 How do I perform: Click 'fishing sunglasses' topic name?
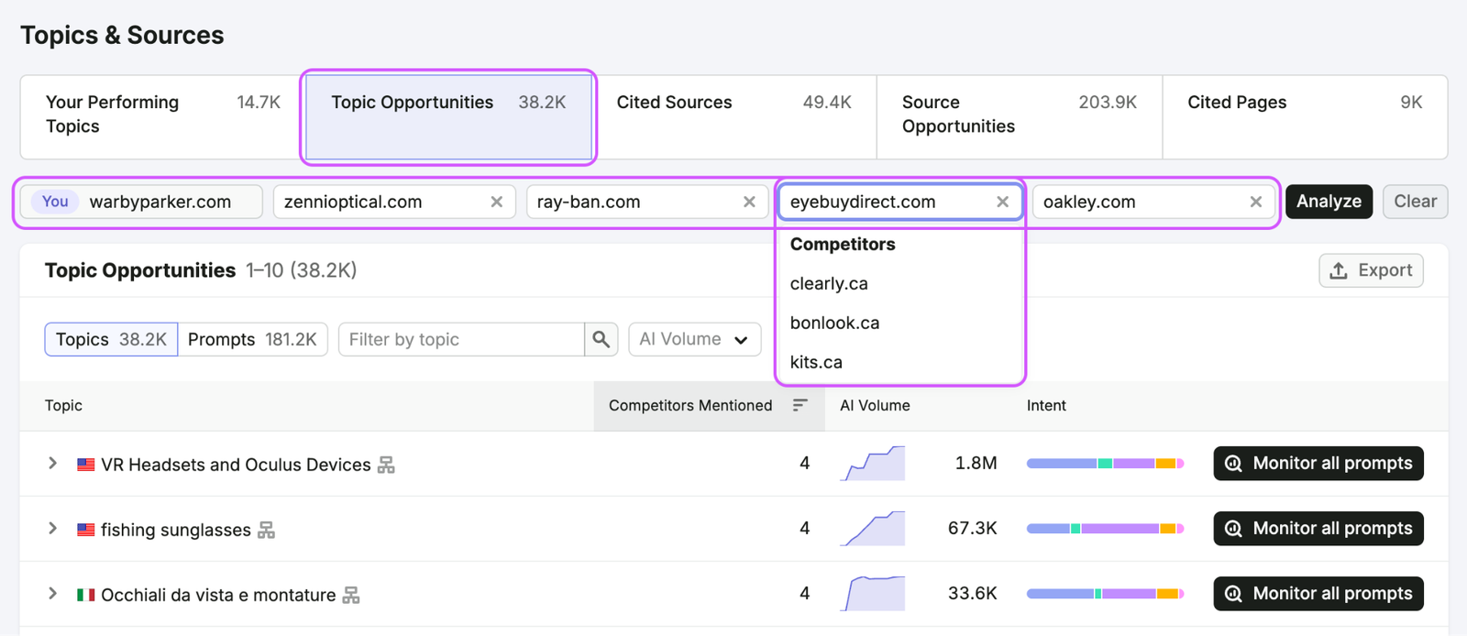click(x=175, y=530)
